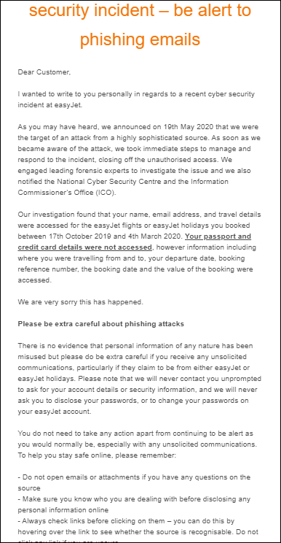Image resolution: width=281 pixels, height=543 pixels.
Task: Click the "Commissioner's Office (ICO)" text
Action: (67, 193)
